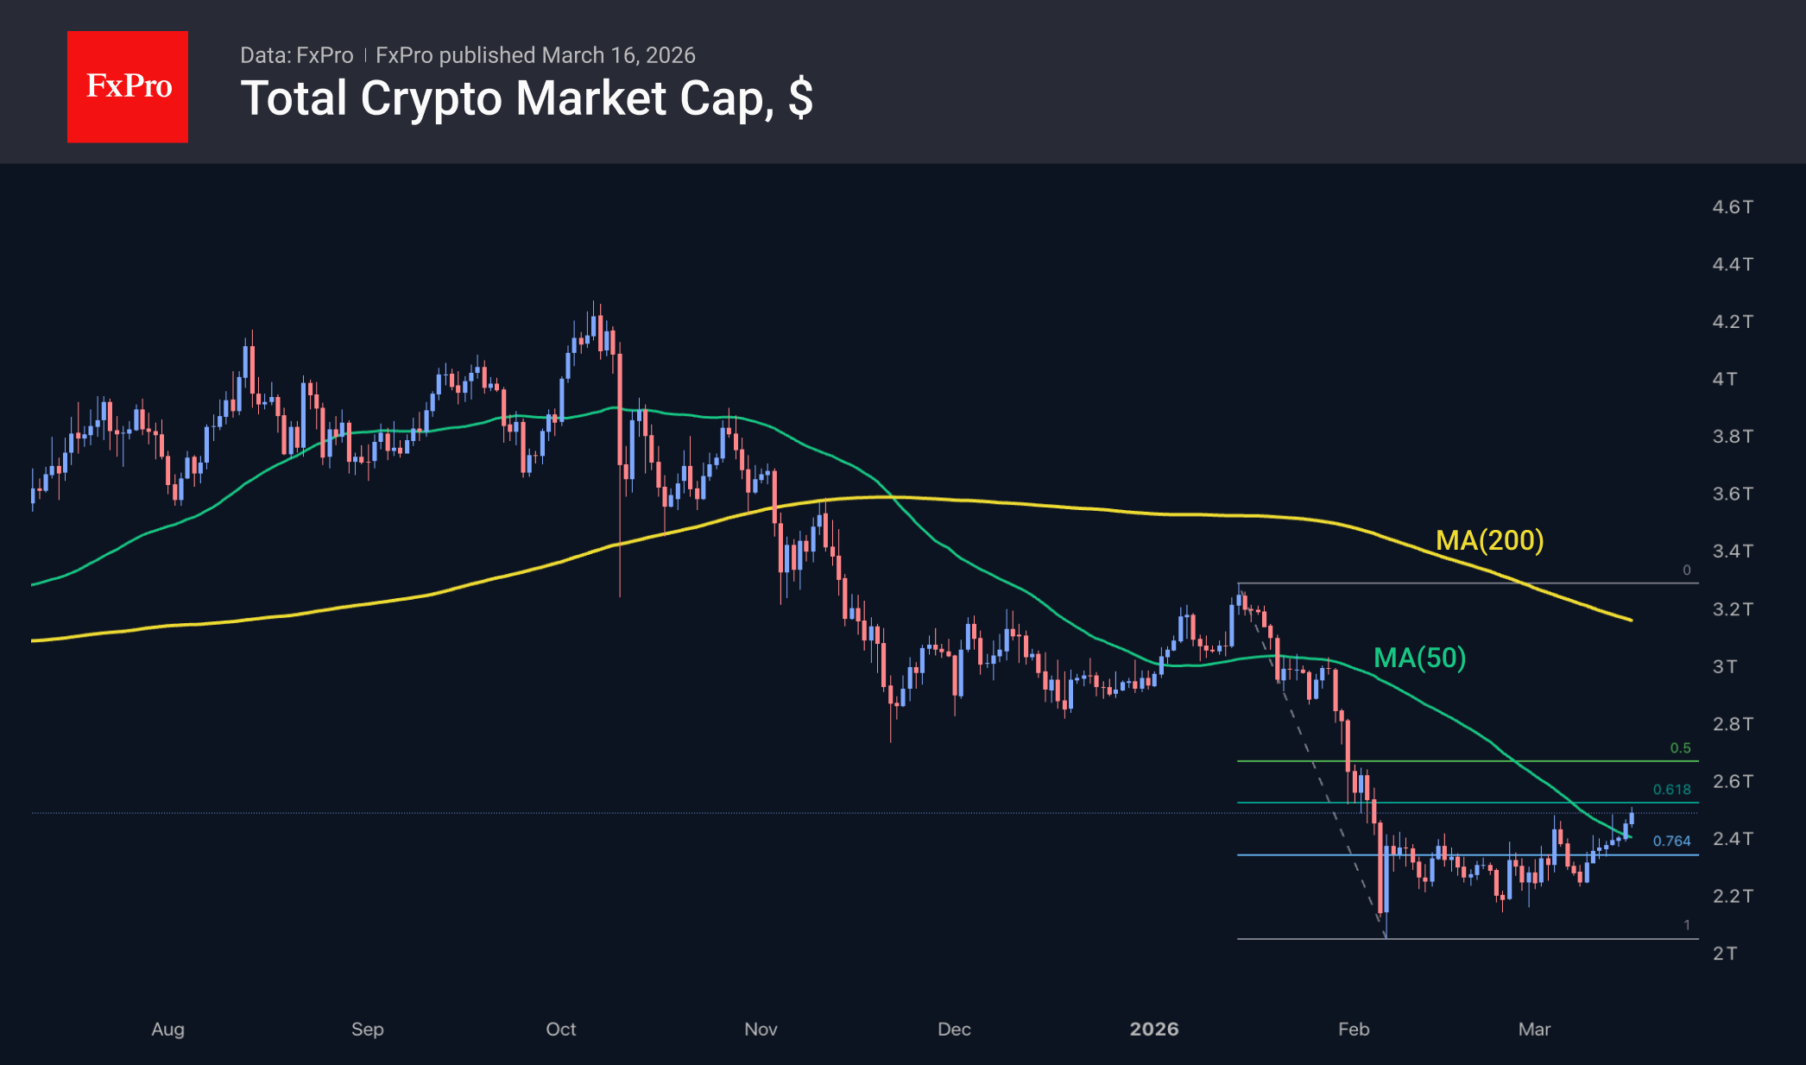Image resolution: width=1806 pixels, height=1065 pixels.
Task: Click the 0.618 Fibonacci level label
Action: 1671,790
